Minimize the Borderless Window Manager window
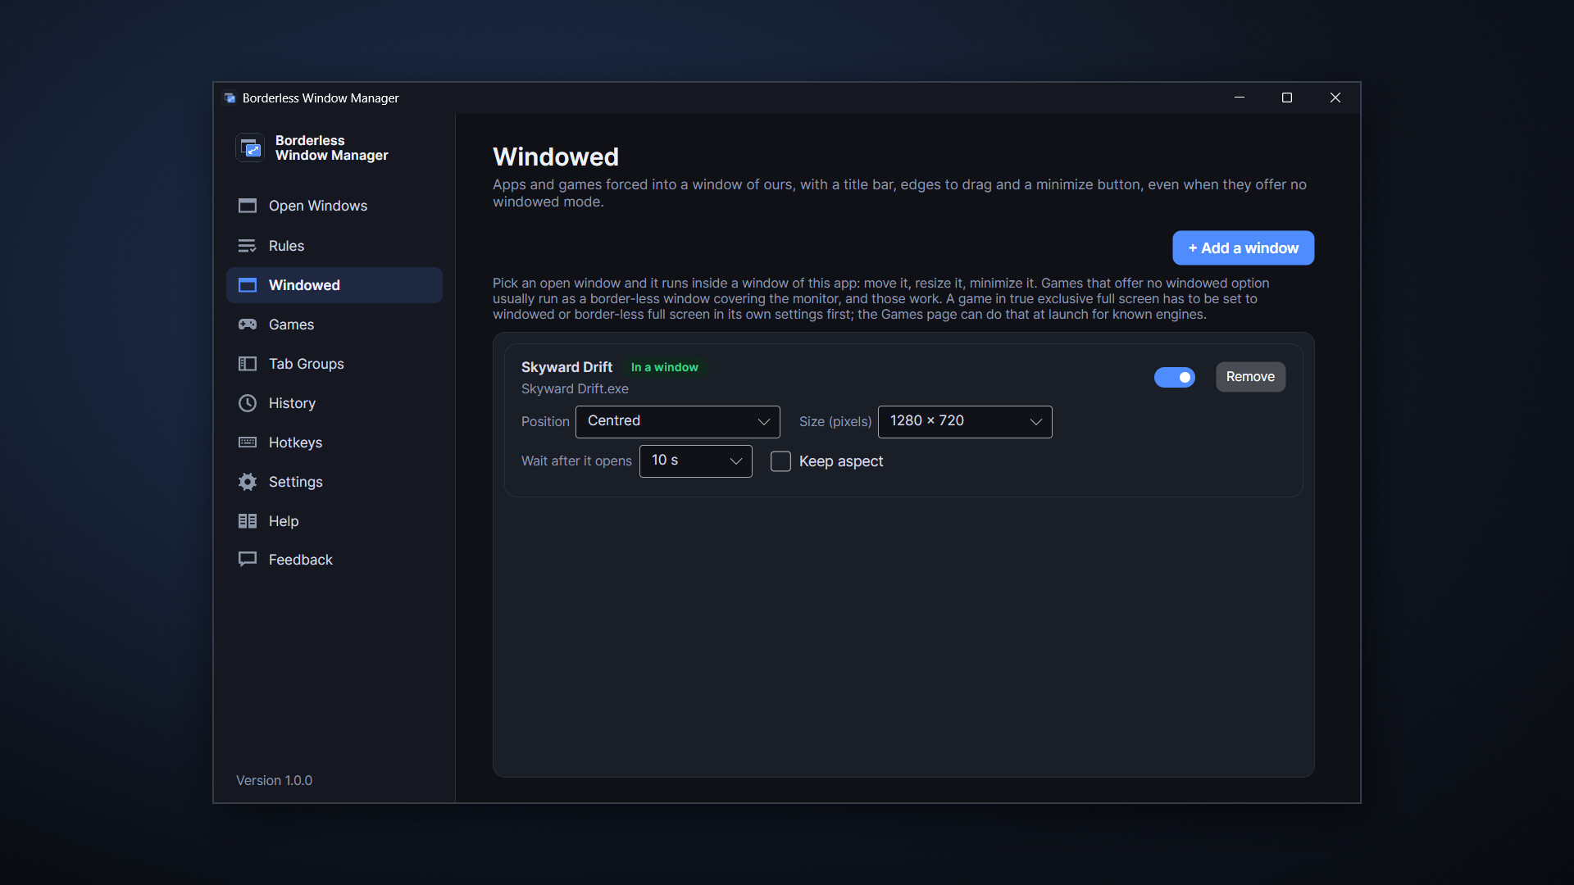 1240,98
